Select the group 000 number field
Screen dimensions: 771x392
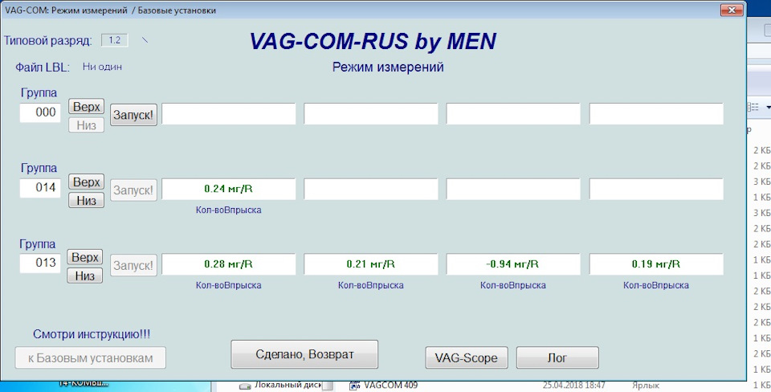pos(40,112)
